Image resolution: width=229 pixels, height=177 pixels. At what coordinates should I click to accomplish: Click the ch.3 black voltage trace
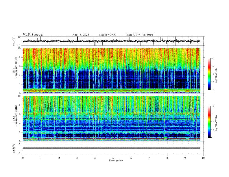pos(111,148)
